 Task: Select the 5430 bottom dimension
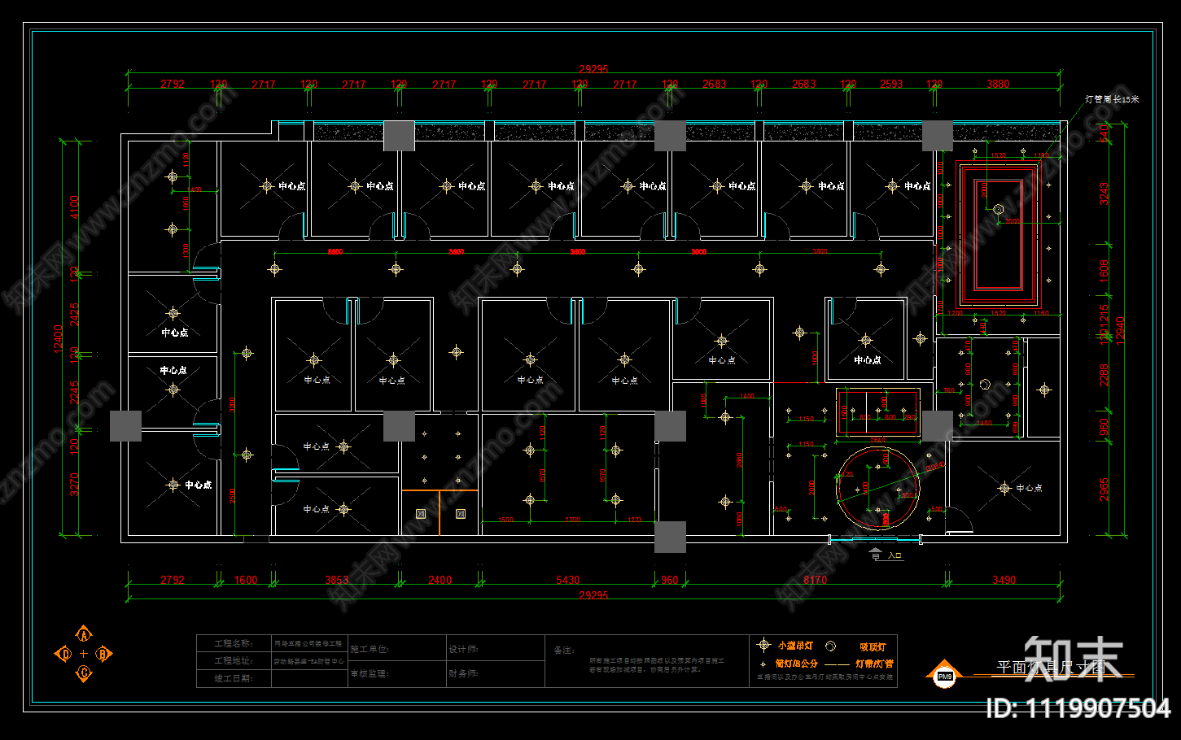(x=568, y=580)
